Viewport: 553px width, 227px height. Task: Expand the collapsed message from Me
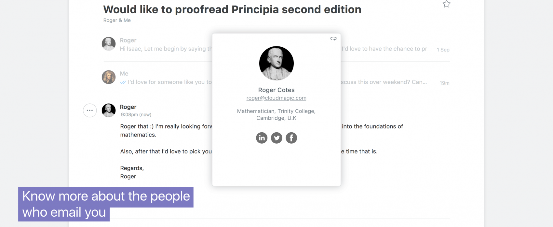pyautogui.click(x=276, y=78)
